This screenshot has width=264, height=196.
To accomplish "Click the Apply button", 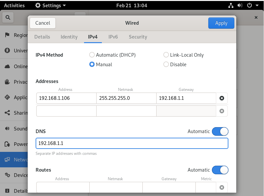I will (221, 23).
